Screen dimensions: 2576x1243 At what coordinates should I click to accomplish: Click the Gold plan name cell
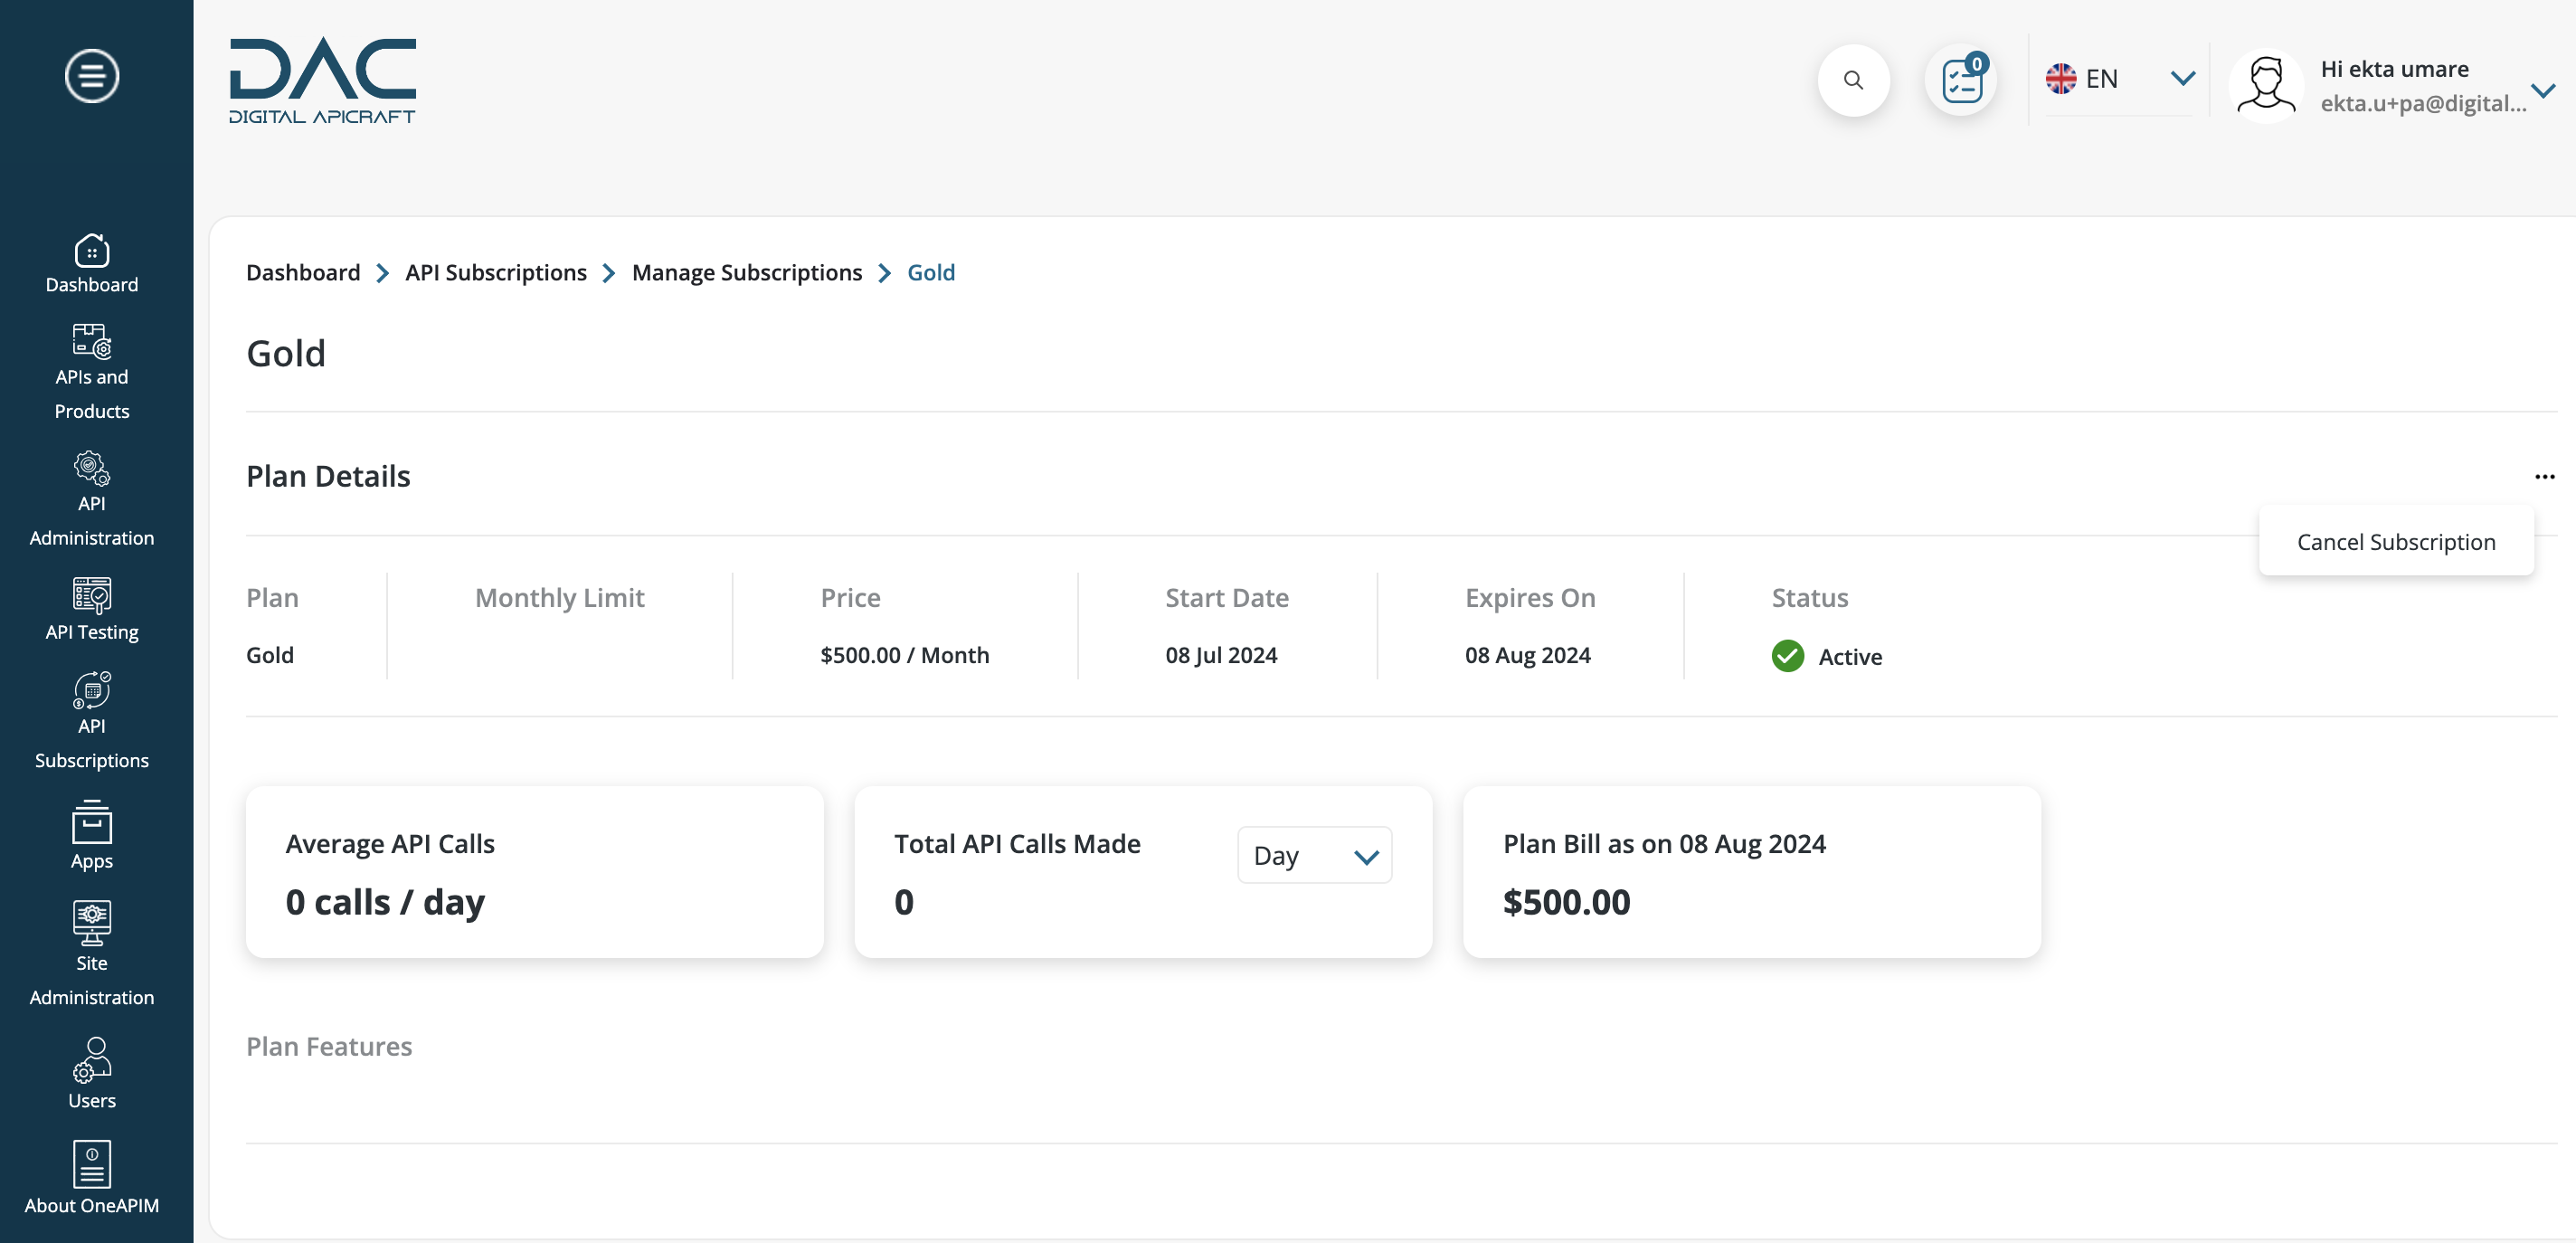(x=270, y=655)
